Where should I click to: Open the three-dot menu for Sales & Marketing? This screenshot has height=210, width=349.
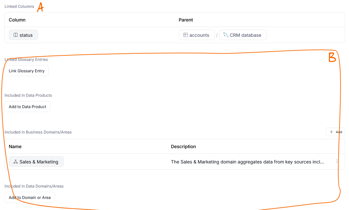pos(337,161)
